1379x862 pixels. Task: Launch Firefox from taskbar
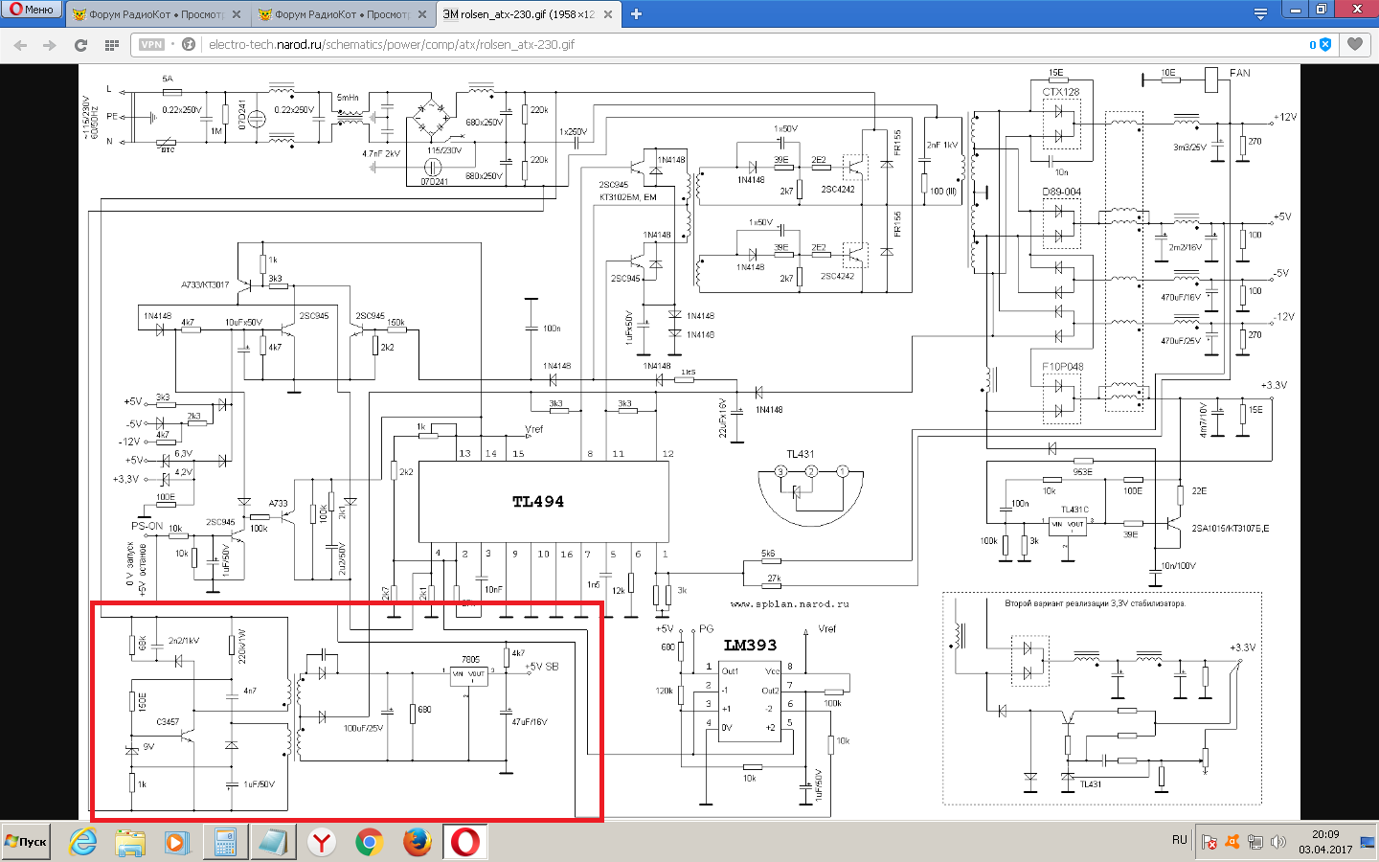[417, 842]
